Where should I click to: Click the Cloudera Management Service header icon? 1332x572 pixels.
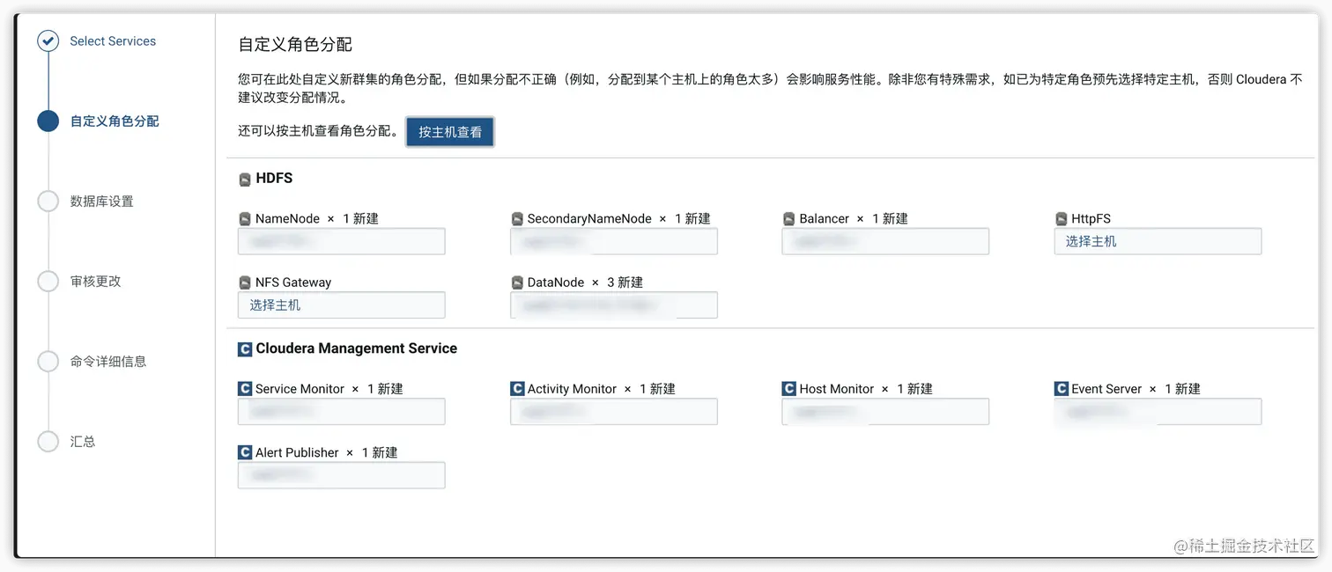point(245,349)
